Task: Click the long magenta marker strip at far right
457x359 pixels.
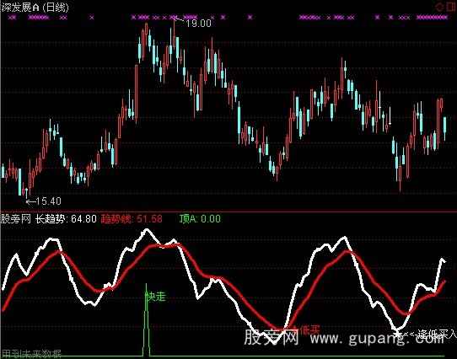Action: pos(432,18)
